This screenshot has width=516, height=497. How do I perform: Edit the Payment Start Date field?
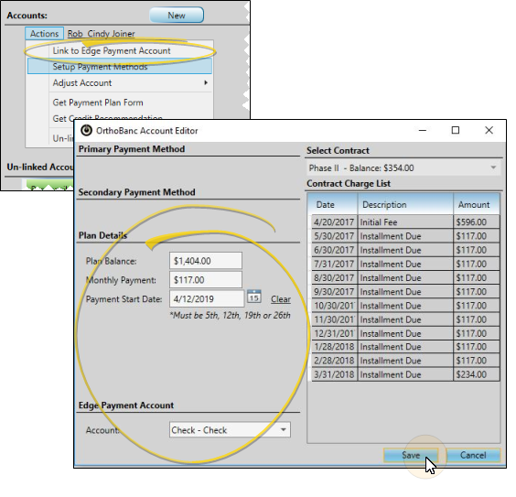pos(207,299)
